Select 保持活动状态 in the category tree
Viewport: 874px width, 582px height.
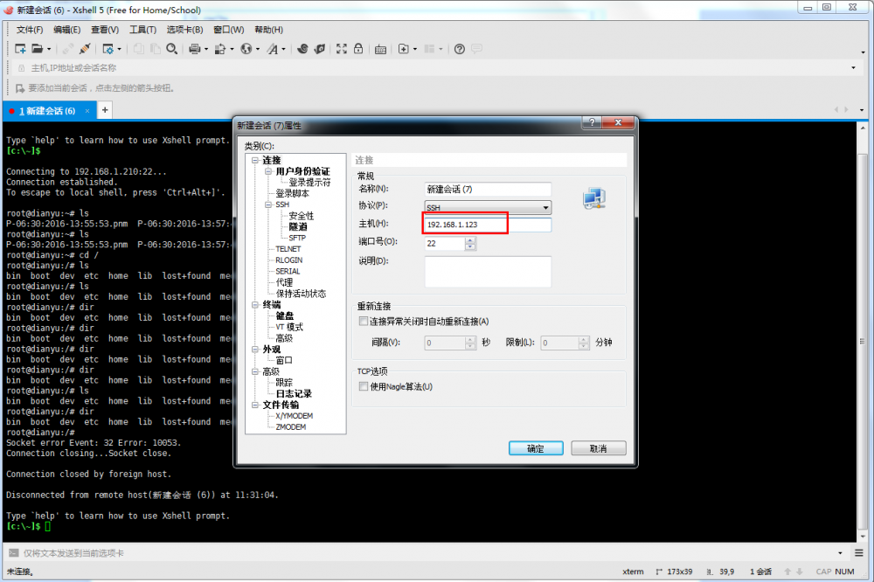[x=301, y=294]
